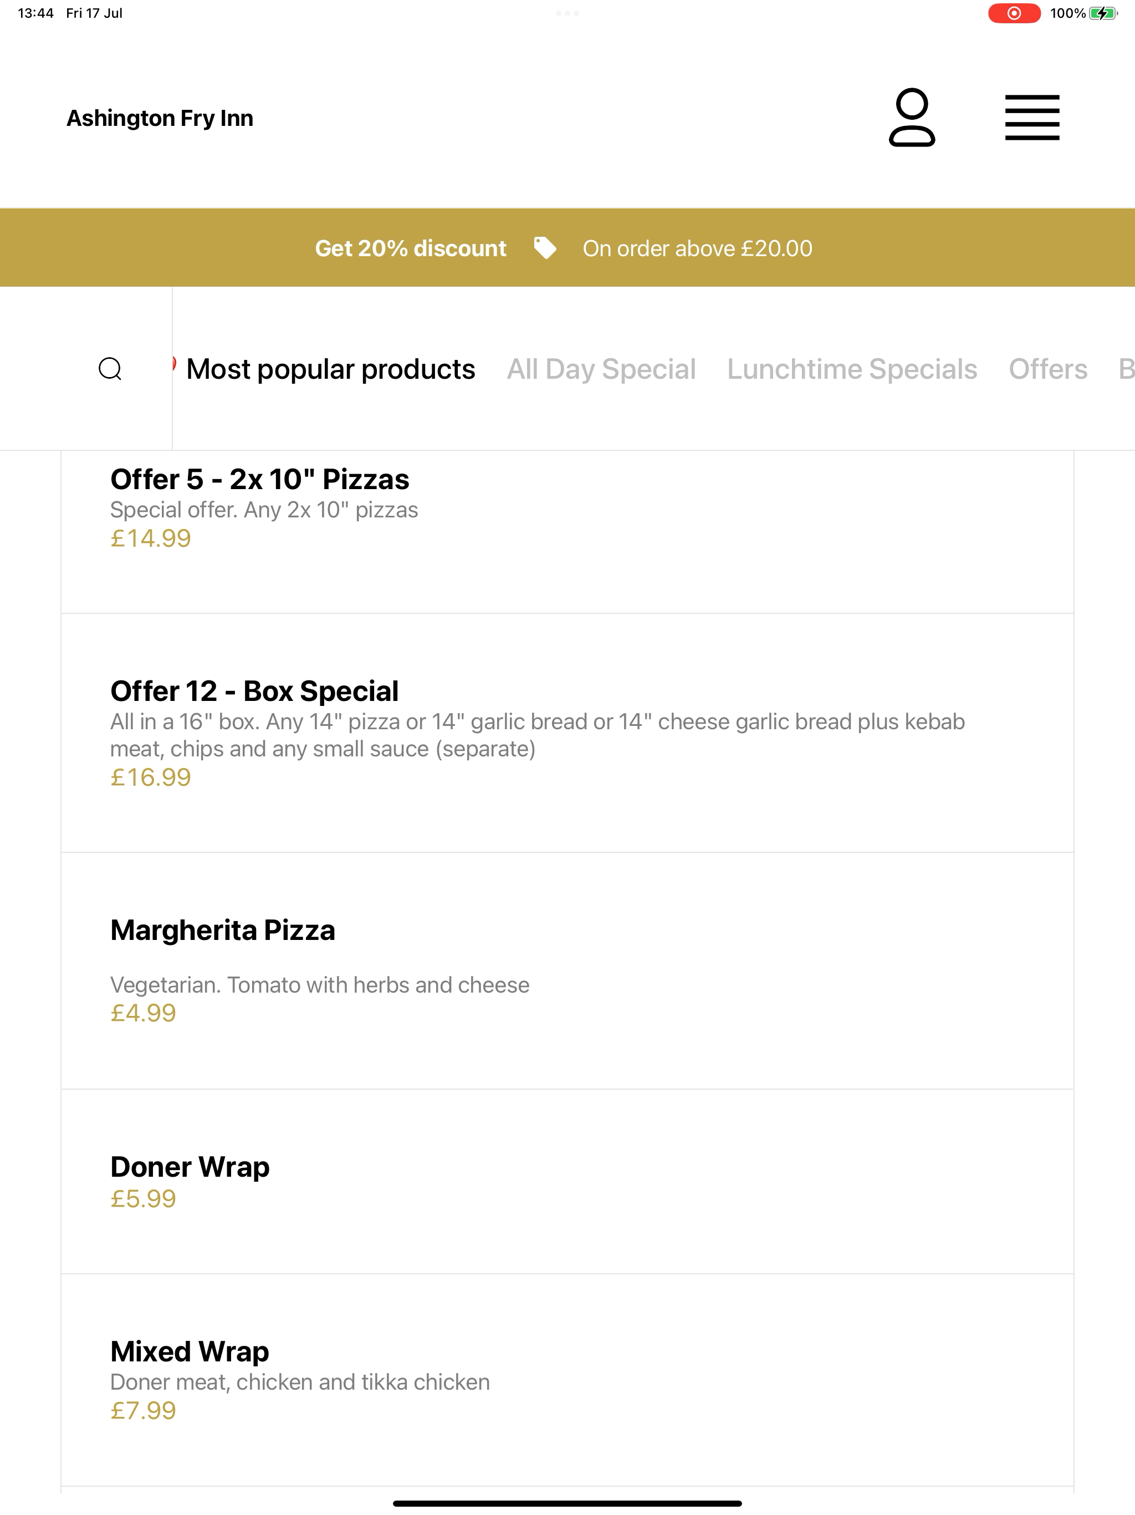Tap the multitasking three-dots control
This screenshot has height=1515, width=1135.
[x=567, y=13]
